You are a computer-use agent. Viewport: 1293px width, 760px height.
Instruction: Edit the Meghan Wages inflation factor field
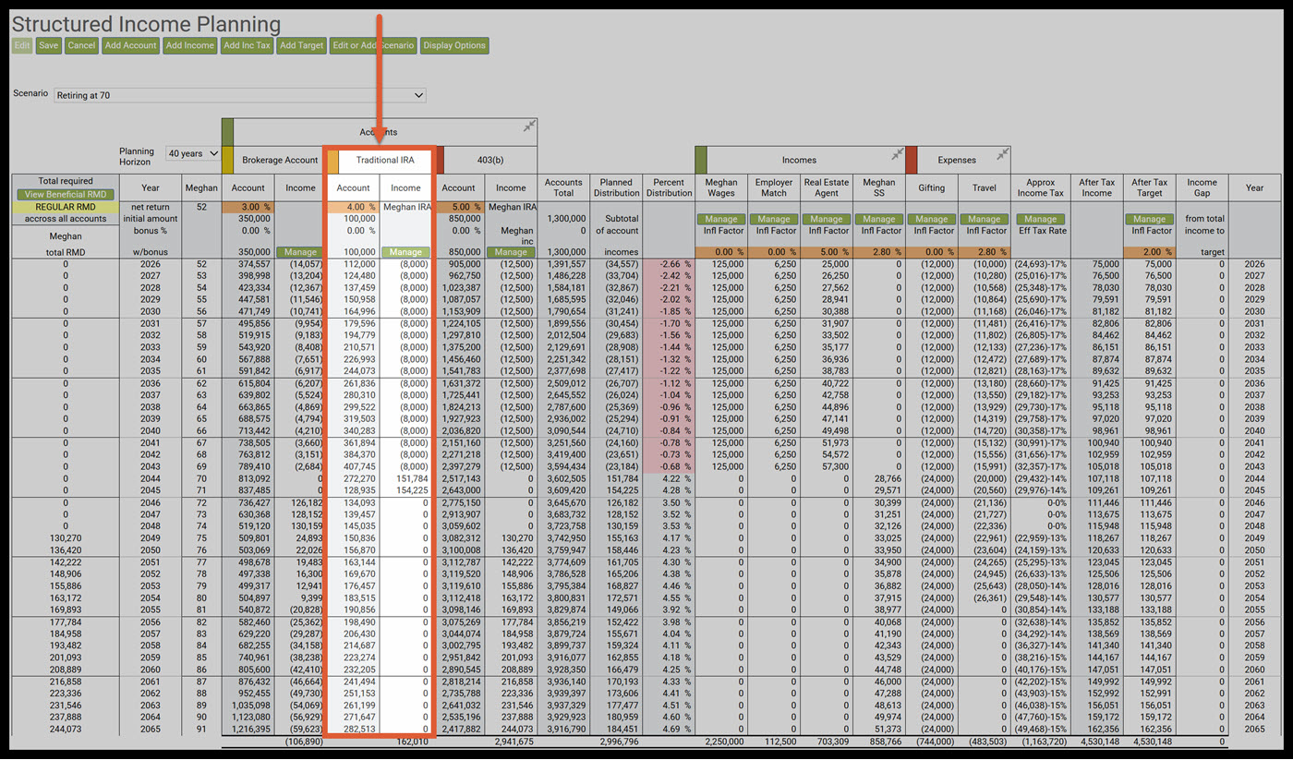point(721,252)
